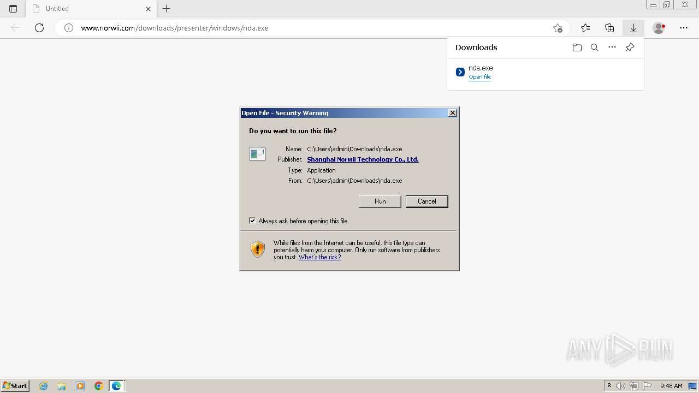Open more options in Downloads panel
Image resolution: width=699 pixels, height=393 pixels.
coord(612,47)
